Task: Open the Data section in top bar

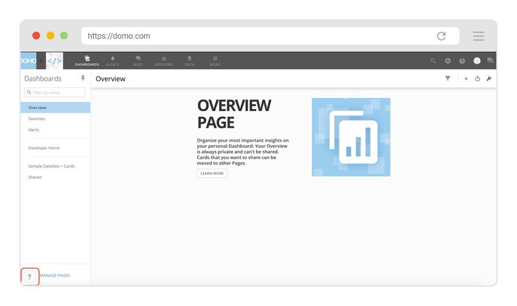Action: pos(189,61)
